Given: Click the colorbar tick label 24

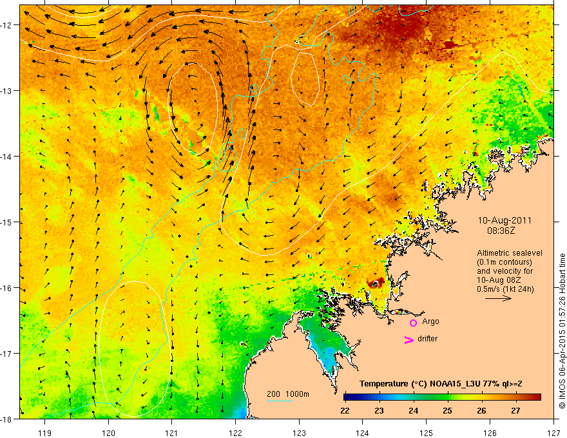Looking at the screenshot, I should (413, 410).
